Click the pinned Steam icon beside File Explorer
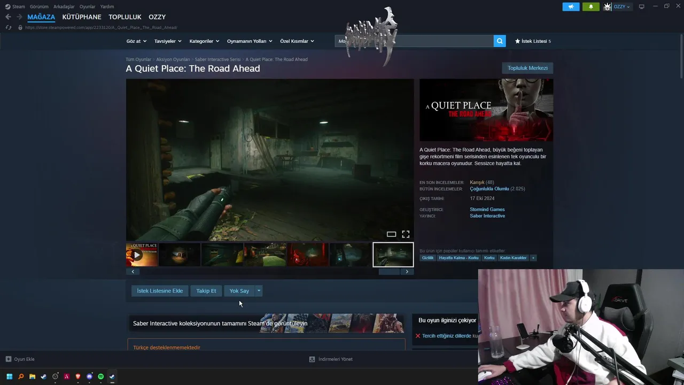 click(x=44, y=376)
